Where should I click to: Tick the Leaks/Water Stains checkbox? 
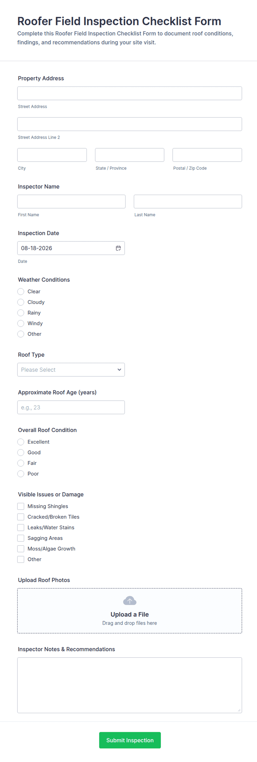tap(21, 528)
